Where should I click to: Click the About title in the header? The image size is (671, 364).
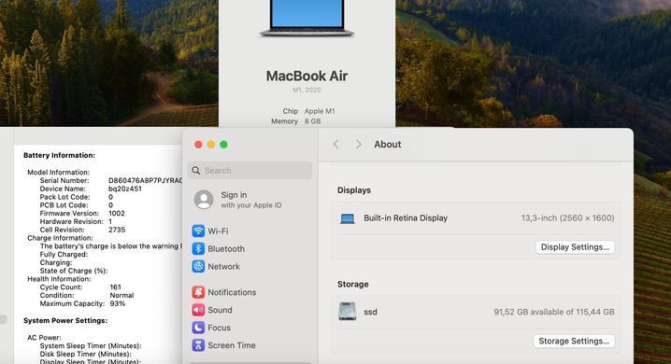click(388, 145)
